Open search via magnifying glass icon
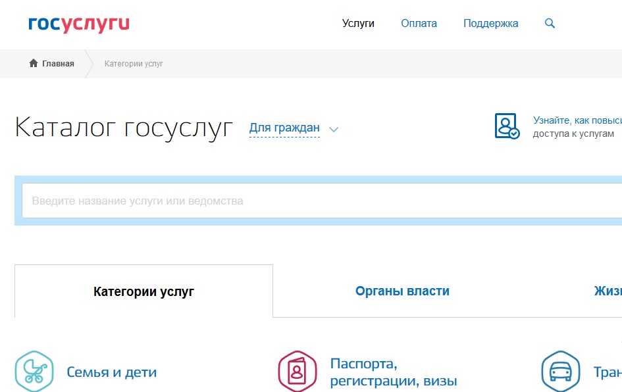 [x=550, y=24]
